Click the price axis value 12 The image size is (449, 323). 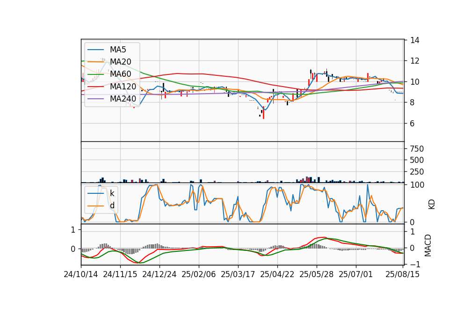click(x=414, y=61)
